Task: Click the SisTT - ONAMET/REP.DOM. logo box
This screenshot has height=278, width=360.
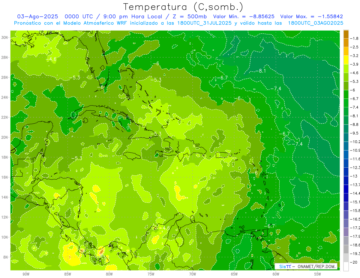Action: click(306, 266)
